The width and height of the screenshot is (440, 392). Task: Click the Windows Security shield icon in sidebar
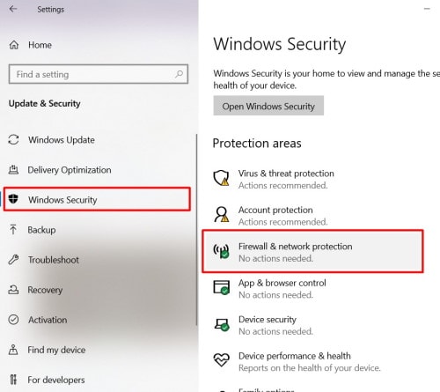coord(13,199)
